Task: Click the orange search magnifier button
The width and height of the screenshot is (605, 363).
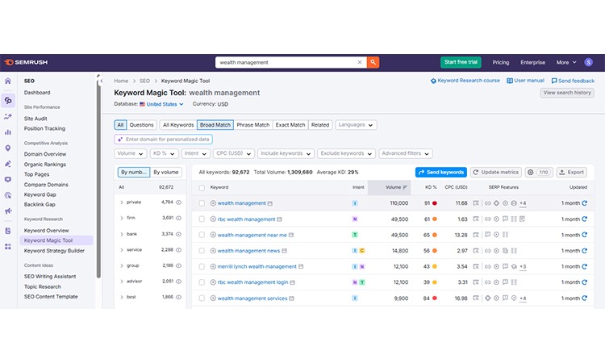Action: (373, 62)
